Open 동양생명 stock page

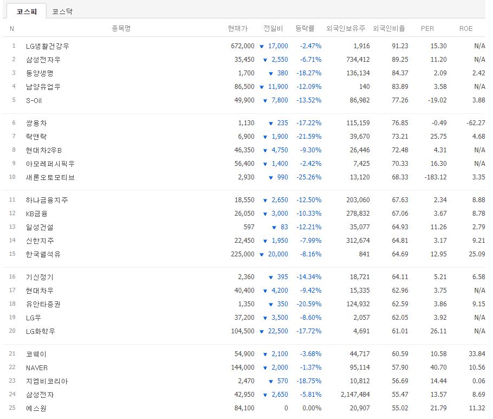coord(40,73)
